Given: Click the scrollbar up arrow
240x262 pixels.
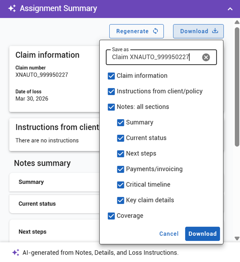Looking at the screenshot, I should 237,22.
